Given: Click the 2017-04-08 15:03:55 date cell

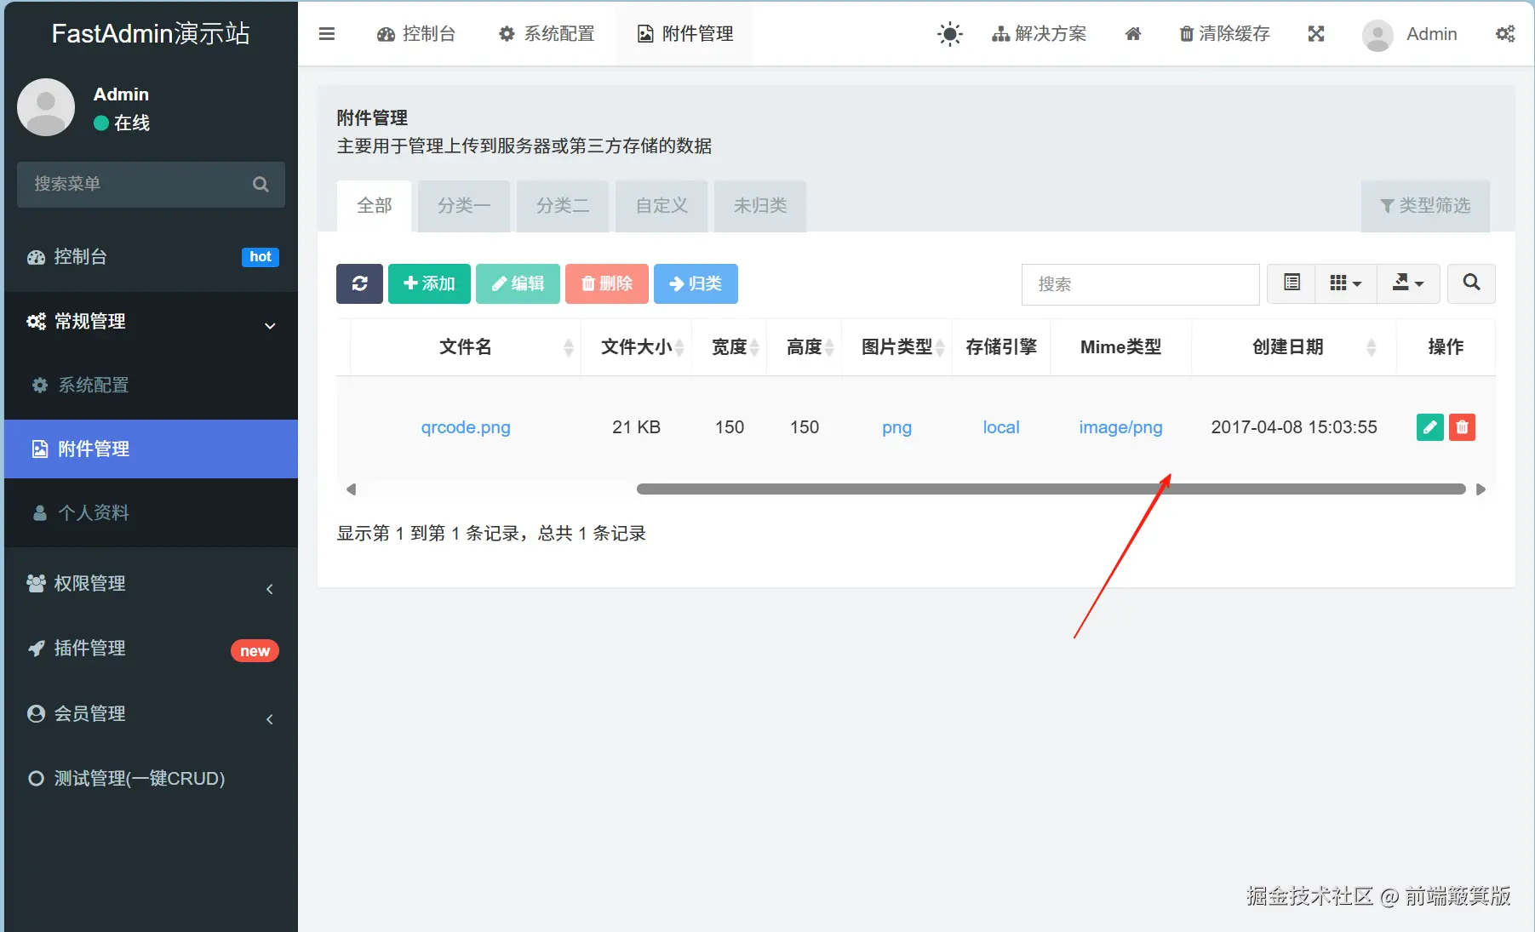Looking at the screenshot, I should tap(1294, 427).
